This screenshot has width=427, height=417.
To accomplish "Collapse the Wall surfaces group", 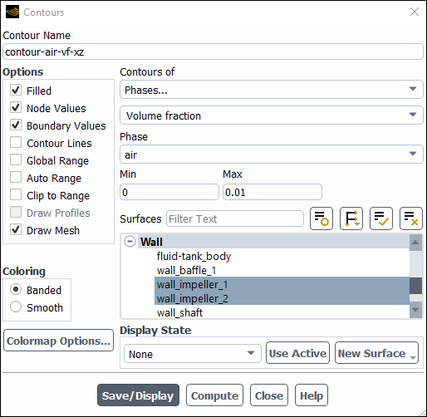I will tap(130, 241).
